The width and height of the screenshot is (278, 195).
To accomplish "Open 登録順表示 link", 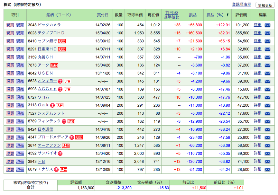I will click(241, 4).
